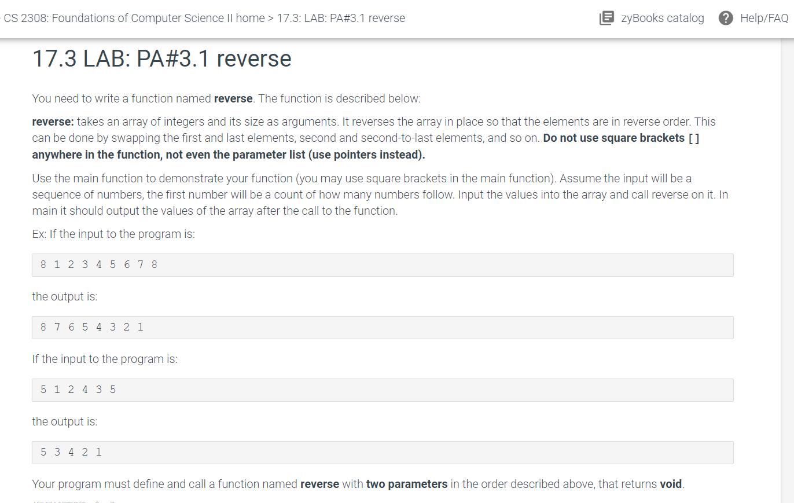Select the first example input box

coord(382,265)
